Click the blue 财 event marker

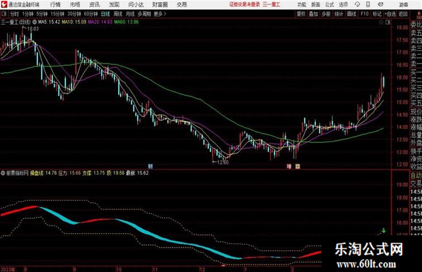[x=150, y=166]
